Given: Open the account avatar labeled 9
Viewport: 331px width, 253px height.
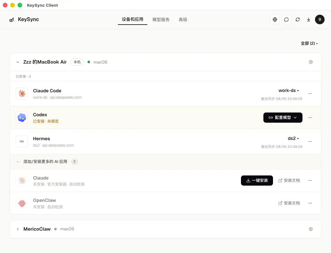Looking at the screenshot, I should coord(319,19).
